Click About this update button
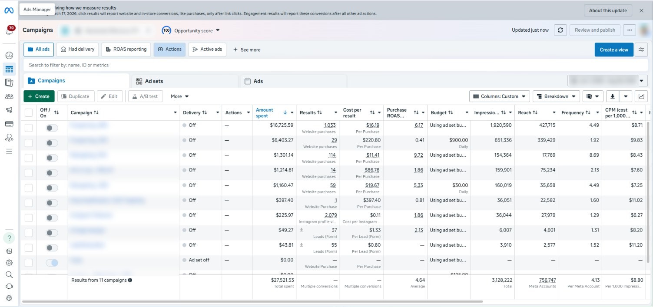Image resolution: width=653 pixels, height=307 pixels. pyautogui.click(x=607, y=10)
